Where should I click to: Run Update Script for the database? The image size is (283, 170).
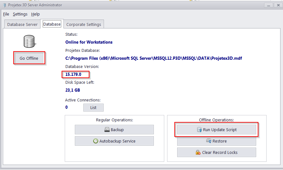click(217, 130)
